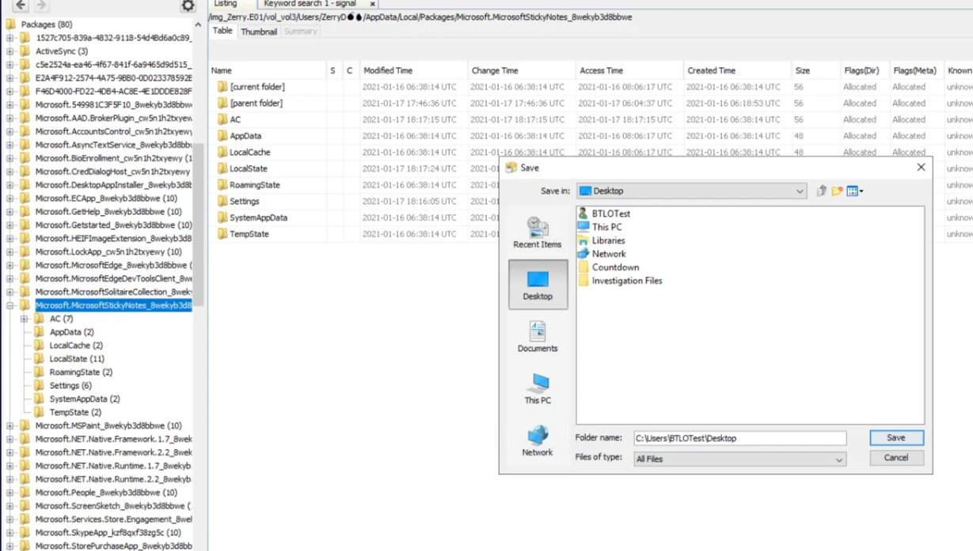Go up one level in Save dialog
Viewport: 973px width, 551px height.
pyautogui.click(x=822, y=191)
